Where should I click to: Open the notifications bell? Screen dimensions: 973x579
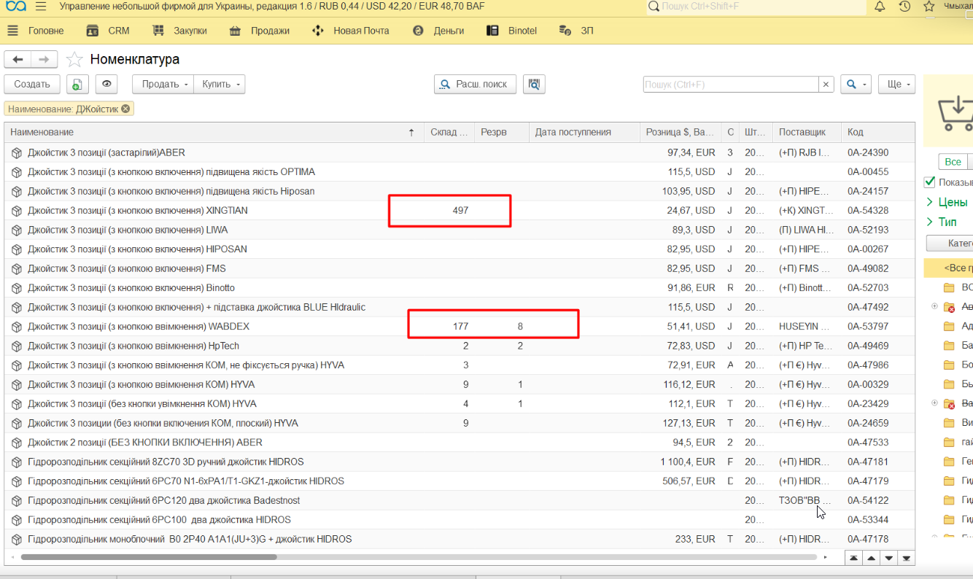tap(880, 7)
